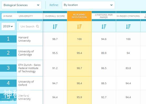Select the H-index Citations header
146x104 pixels.
pos(128,16)
